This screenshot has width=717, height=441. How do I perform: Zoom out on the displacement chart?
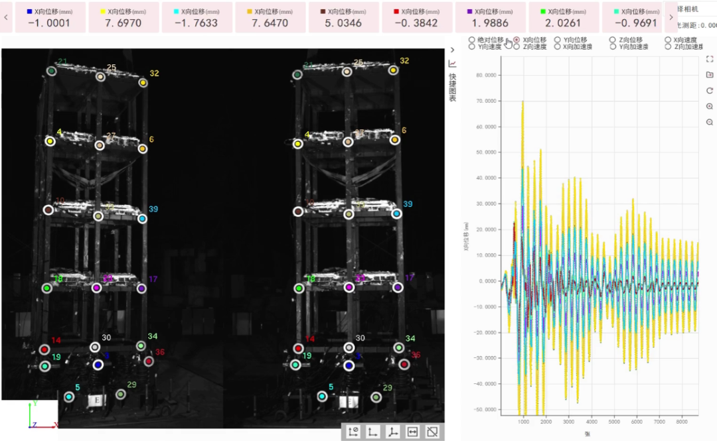pos(710,122)
